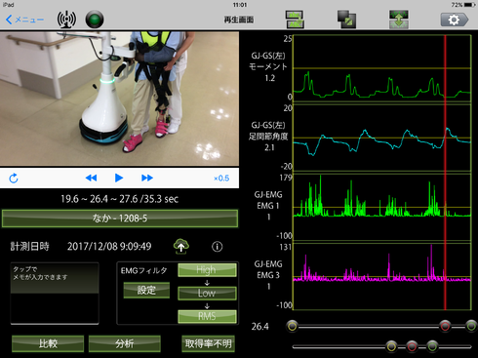The image size is (478, 358).
Task: Open the label swap icon in toolbar
Action: [x=295, y=20]
